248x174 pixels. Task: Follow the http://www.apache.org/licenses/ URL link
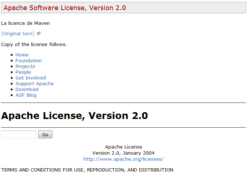(123, 159)
